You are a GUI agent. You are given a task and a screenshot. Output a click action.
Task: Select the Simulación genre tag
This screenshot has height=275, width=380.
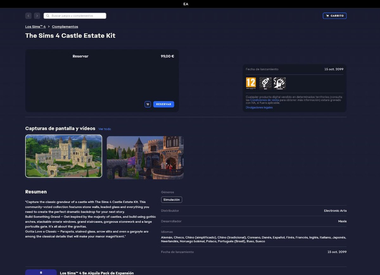point(171,200)
